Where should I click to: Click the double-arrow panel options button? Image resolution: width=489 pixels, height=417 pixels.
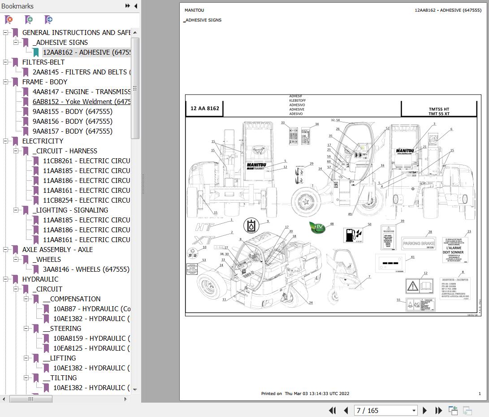pos(127,6)
